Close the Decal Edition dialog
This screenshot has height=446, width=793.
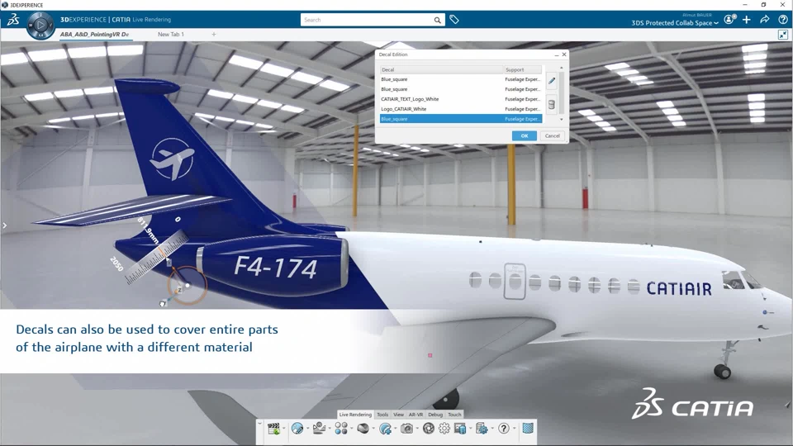(x=564, y=55)
